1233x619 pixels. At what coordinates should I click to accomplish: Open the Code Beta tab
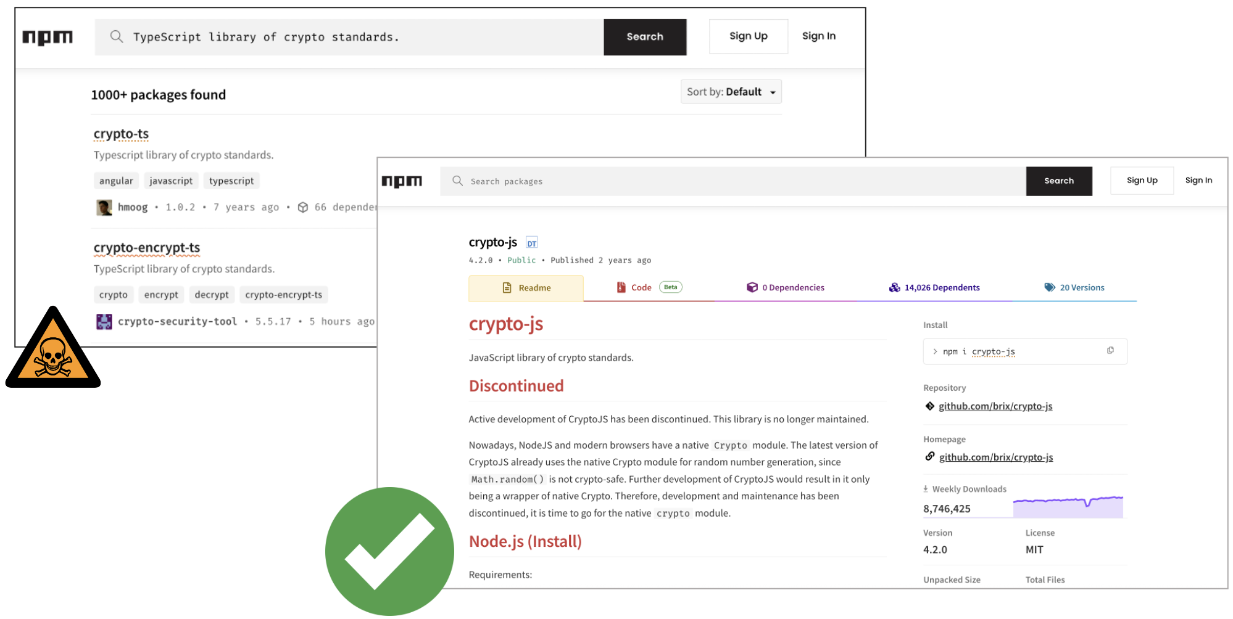pos(649,287)
